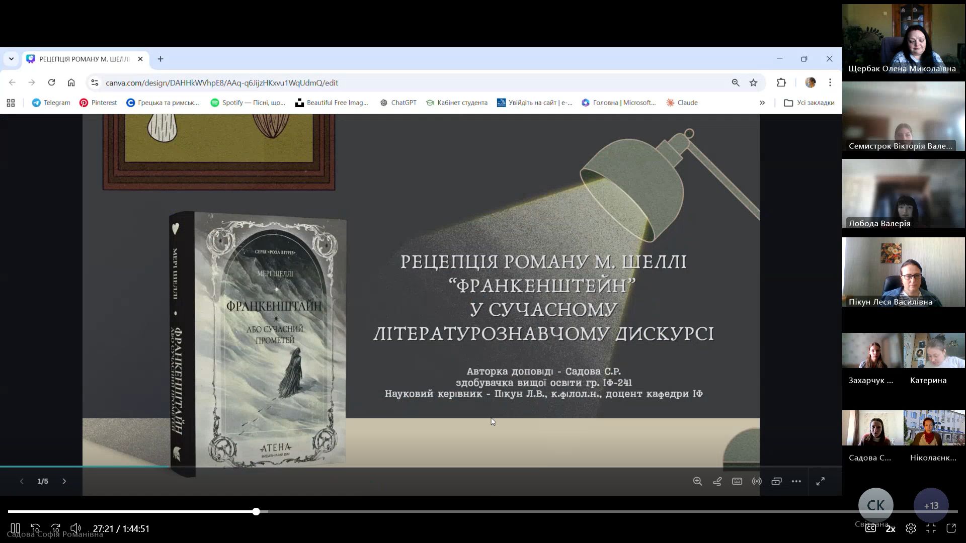Mute the video volume speaker
The width and height of the screenshot is (966, 543).
click(75, 528)
